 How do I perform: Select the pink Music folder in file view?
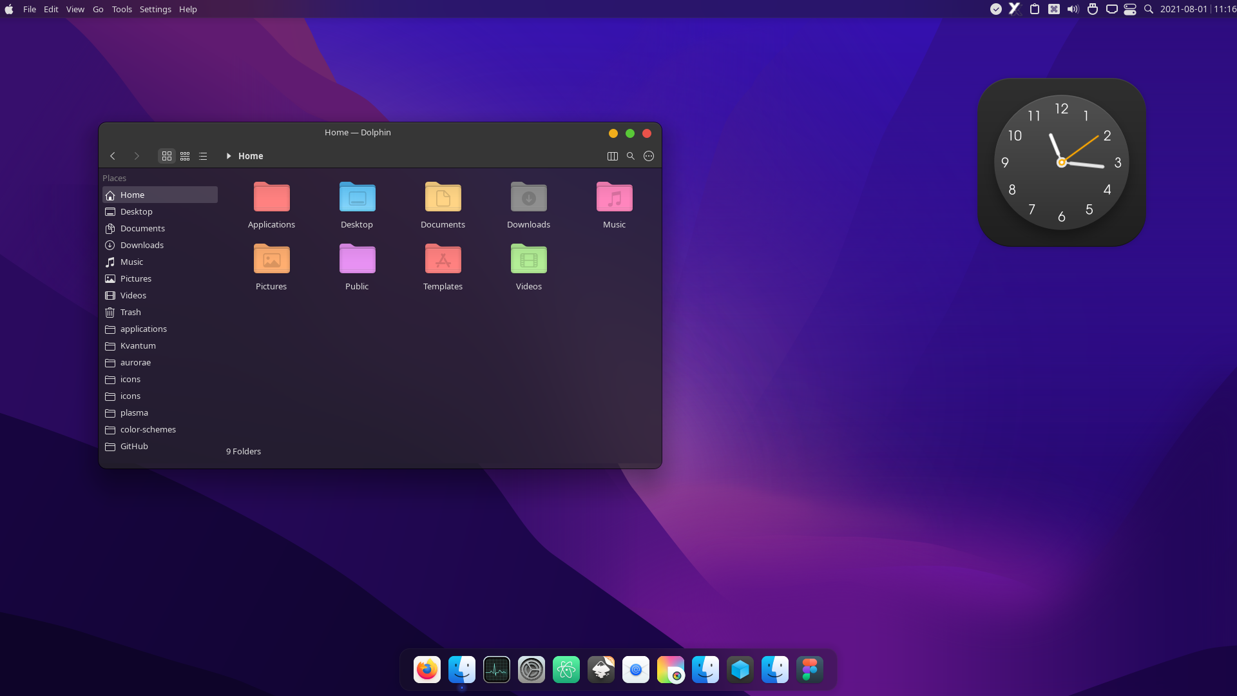click(x=614, y=206)
